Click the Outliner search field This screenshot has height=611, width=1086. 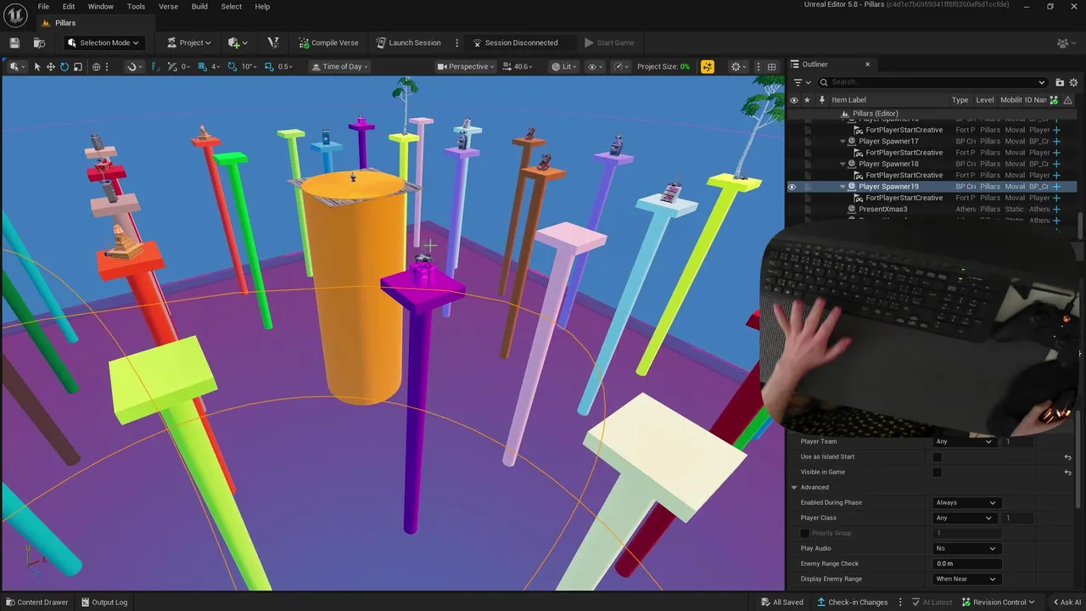pyautogui.click(x=933, y=82)
